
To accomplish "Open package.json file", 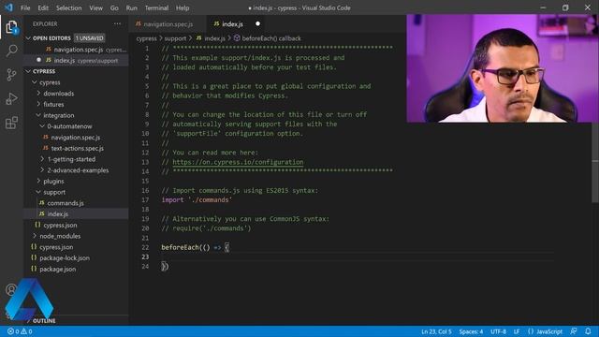I will [58, 269].
